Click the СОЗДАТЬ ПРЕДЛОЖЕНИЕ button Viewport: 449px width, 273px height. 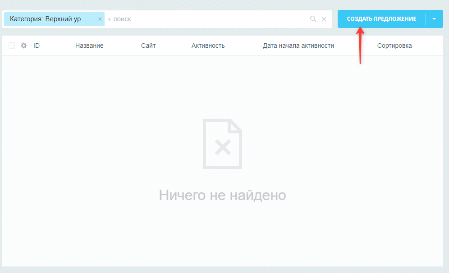381,19
